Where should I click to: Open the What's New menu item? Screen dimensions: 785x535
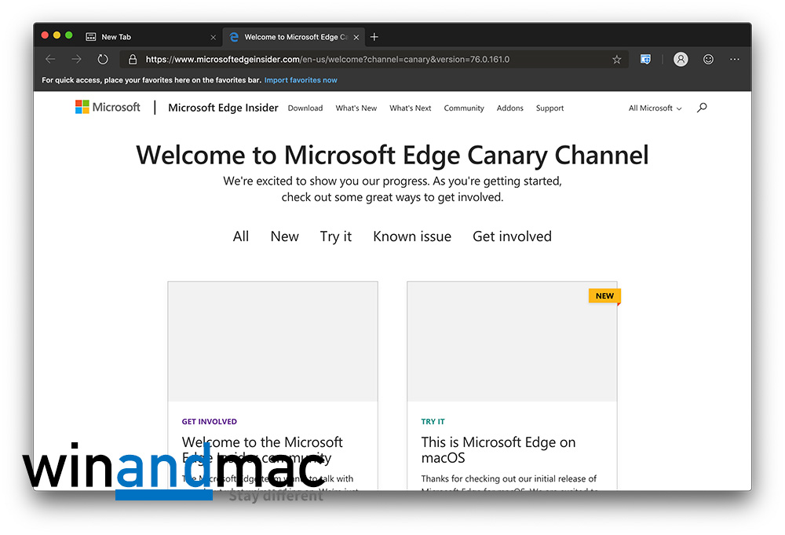click(356, 108)
